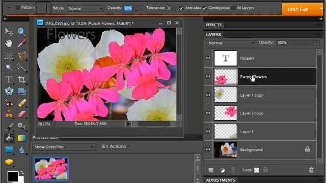Select the Quick Selection tool

click(21, 68)
